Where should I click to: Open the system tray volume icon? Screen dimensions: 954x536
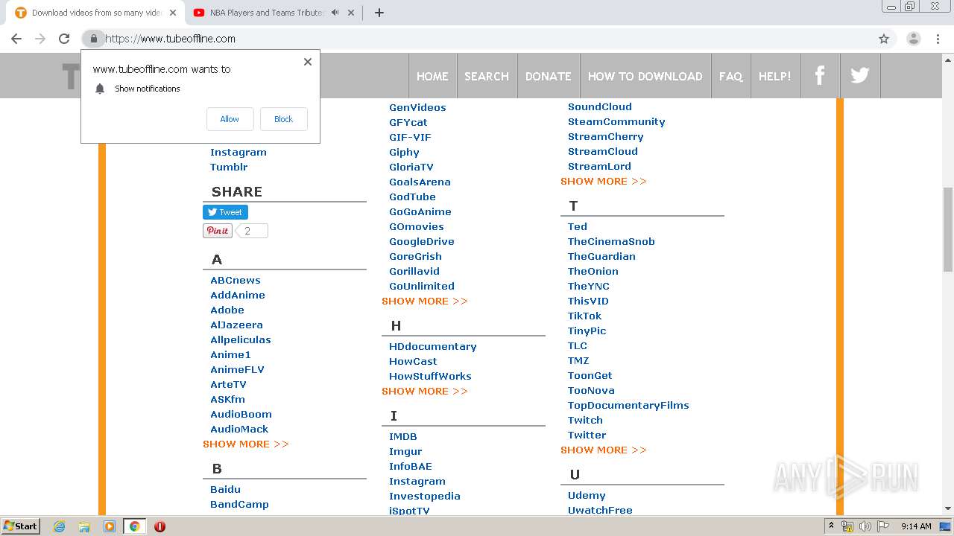pos(865,526)
